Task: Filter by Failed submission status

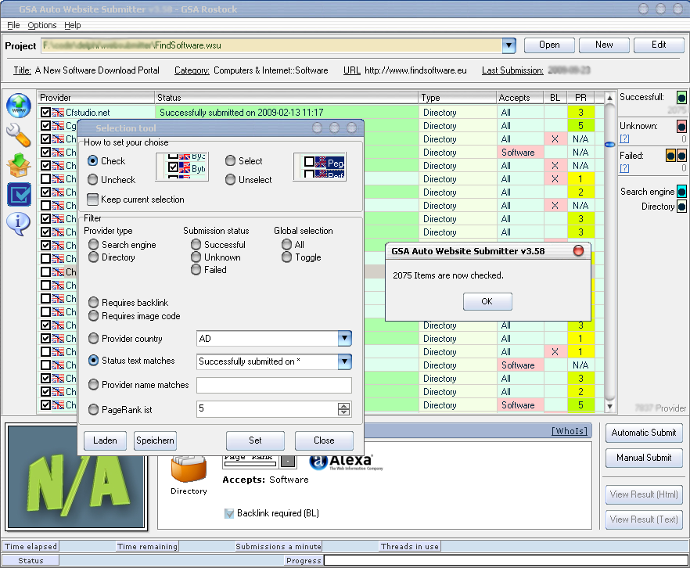Action: point(196,270)
